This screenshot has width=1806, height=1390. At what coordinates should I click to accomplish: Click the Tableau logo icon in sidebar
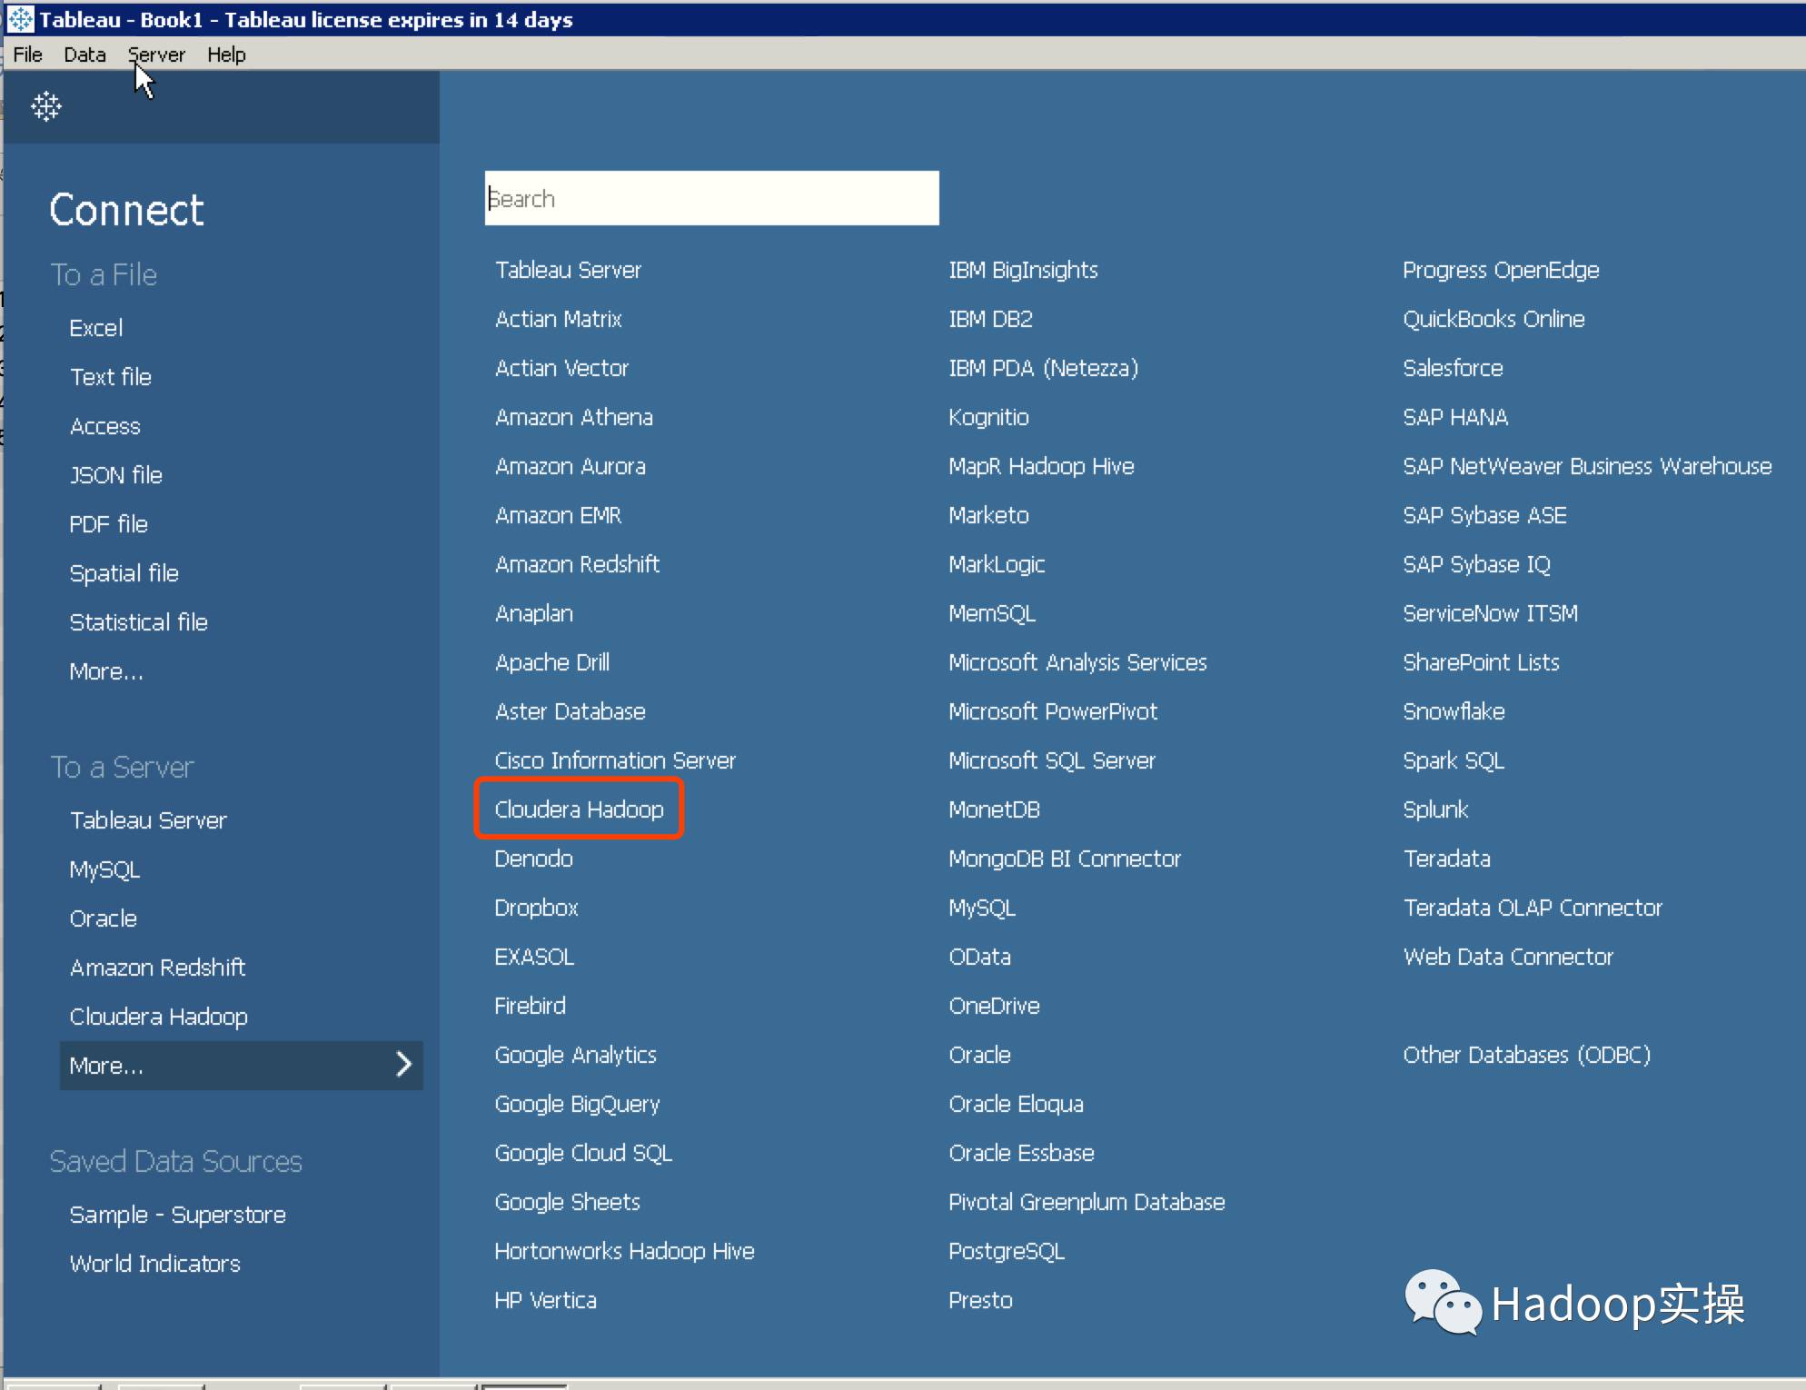tap(46, 106)
